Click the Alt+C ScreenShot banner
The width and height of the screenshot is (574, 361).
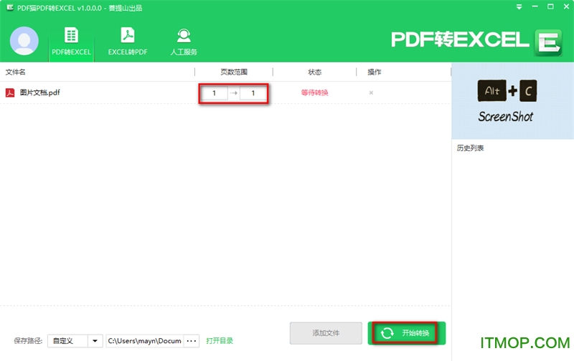[512, 101]
